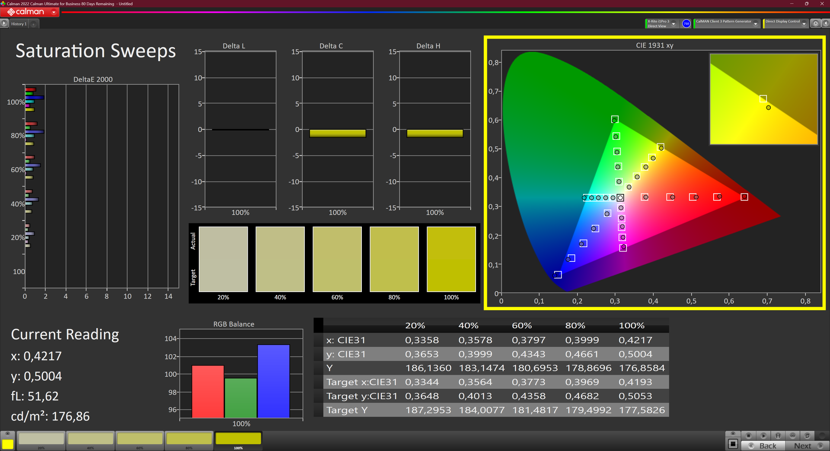The image size is (830, 451).
Task: Click Target x:CIE31 value 0,3344
Action: pyautogui.click(x=422, y=382)
